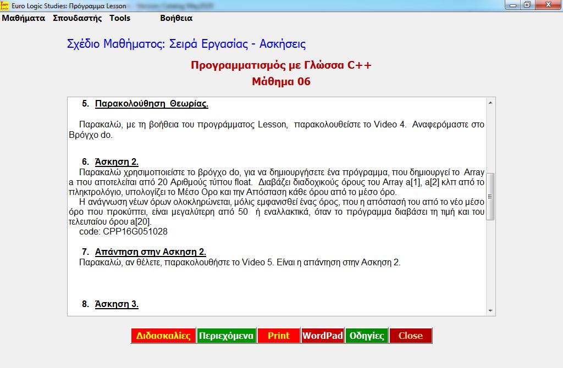Click the Οδηγίες button
This screenshot has width=563, height=368.
coord(367,336)
